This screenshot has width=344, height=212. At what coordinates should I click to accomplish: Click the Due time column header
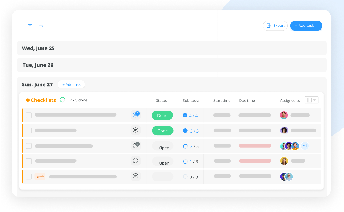(247, 101)
